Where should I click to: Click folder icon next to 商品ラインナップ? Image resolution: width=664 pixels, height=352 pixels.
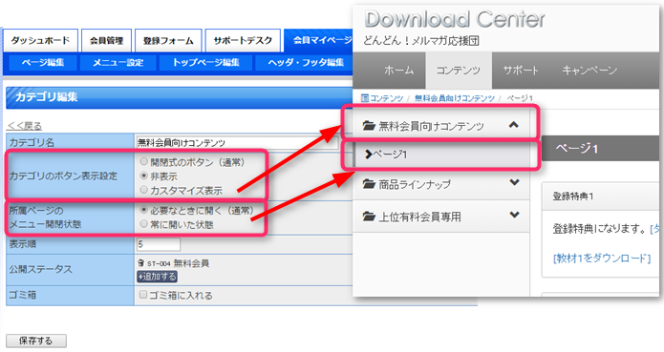point(369,184)
